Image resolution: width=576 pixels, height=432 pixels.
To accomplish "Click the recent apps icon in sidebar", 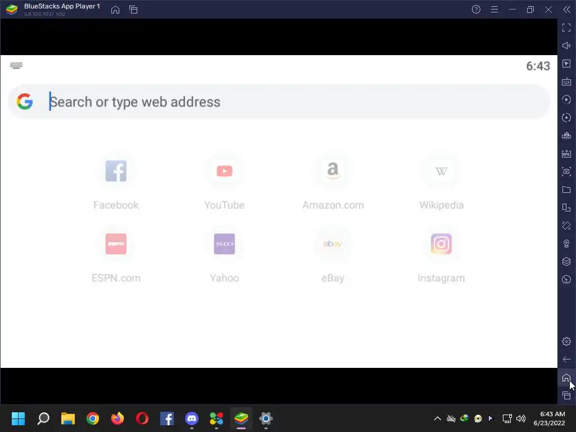I will (x=566, y=395).
